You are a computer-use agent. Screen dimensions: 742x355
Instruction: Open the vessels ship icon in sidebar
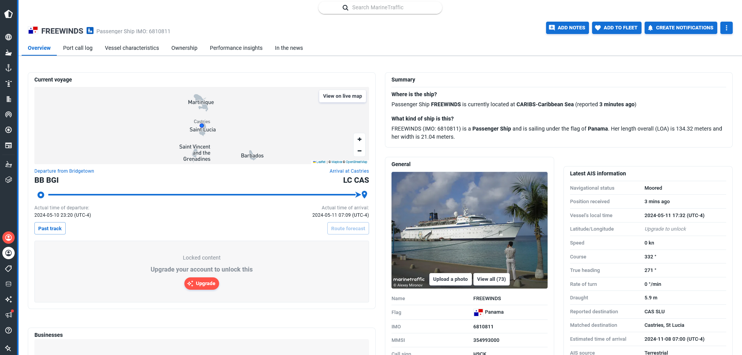click(x=9, y=53)
